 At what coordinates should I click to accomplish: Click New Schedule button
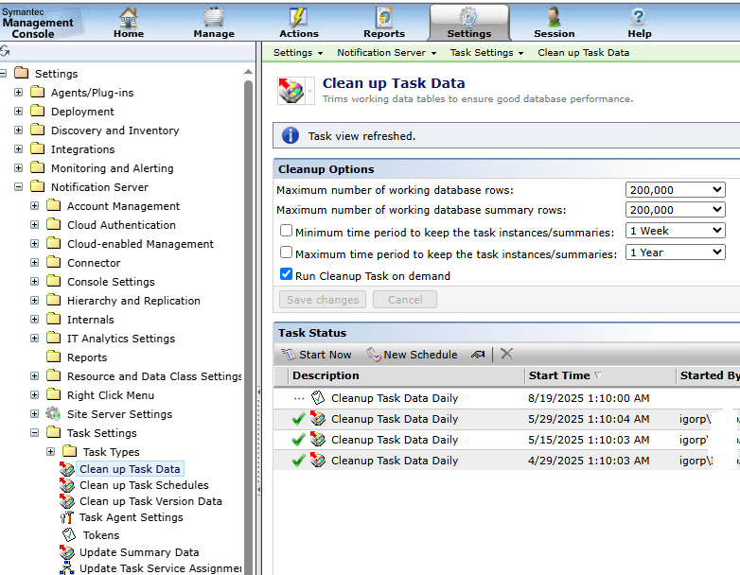coord(412,355)
